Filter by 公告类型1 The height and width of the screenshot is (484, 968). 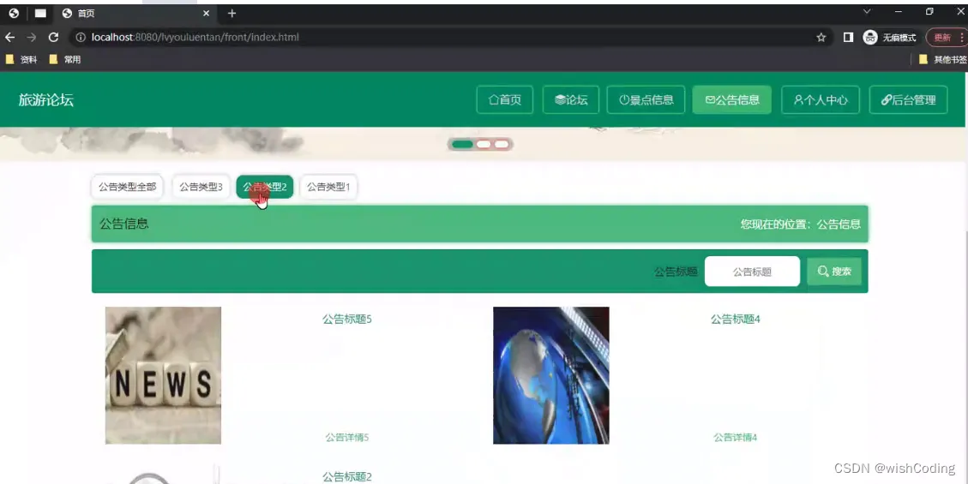[328, 187]
